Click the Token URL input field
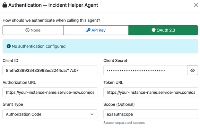The image size is (200, 129). click(151, 92)
